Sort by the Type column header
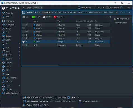The height and width of the screenshot is (108, 133). point(59,21)
